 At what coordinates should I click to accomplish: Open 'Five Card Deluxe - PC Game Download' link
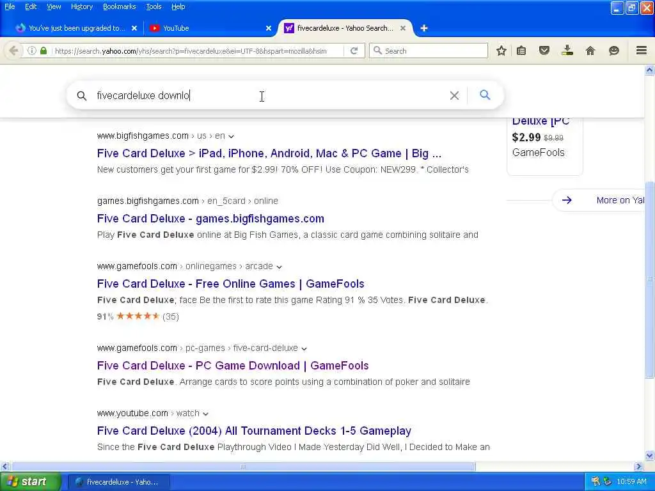coord(233,365)
